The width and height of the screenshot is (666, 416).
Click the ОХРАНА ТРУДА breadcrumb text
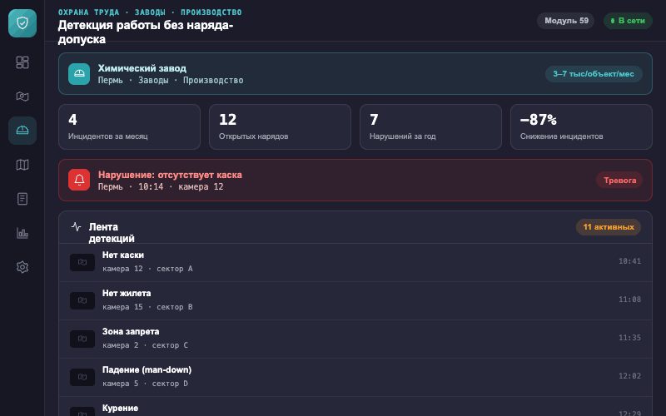[89, 12]
